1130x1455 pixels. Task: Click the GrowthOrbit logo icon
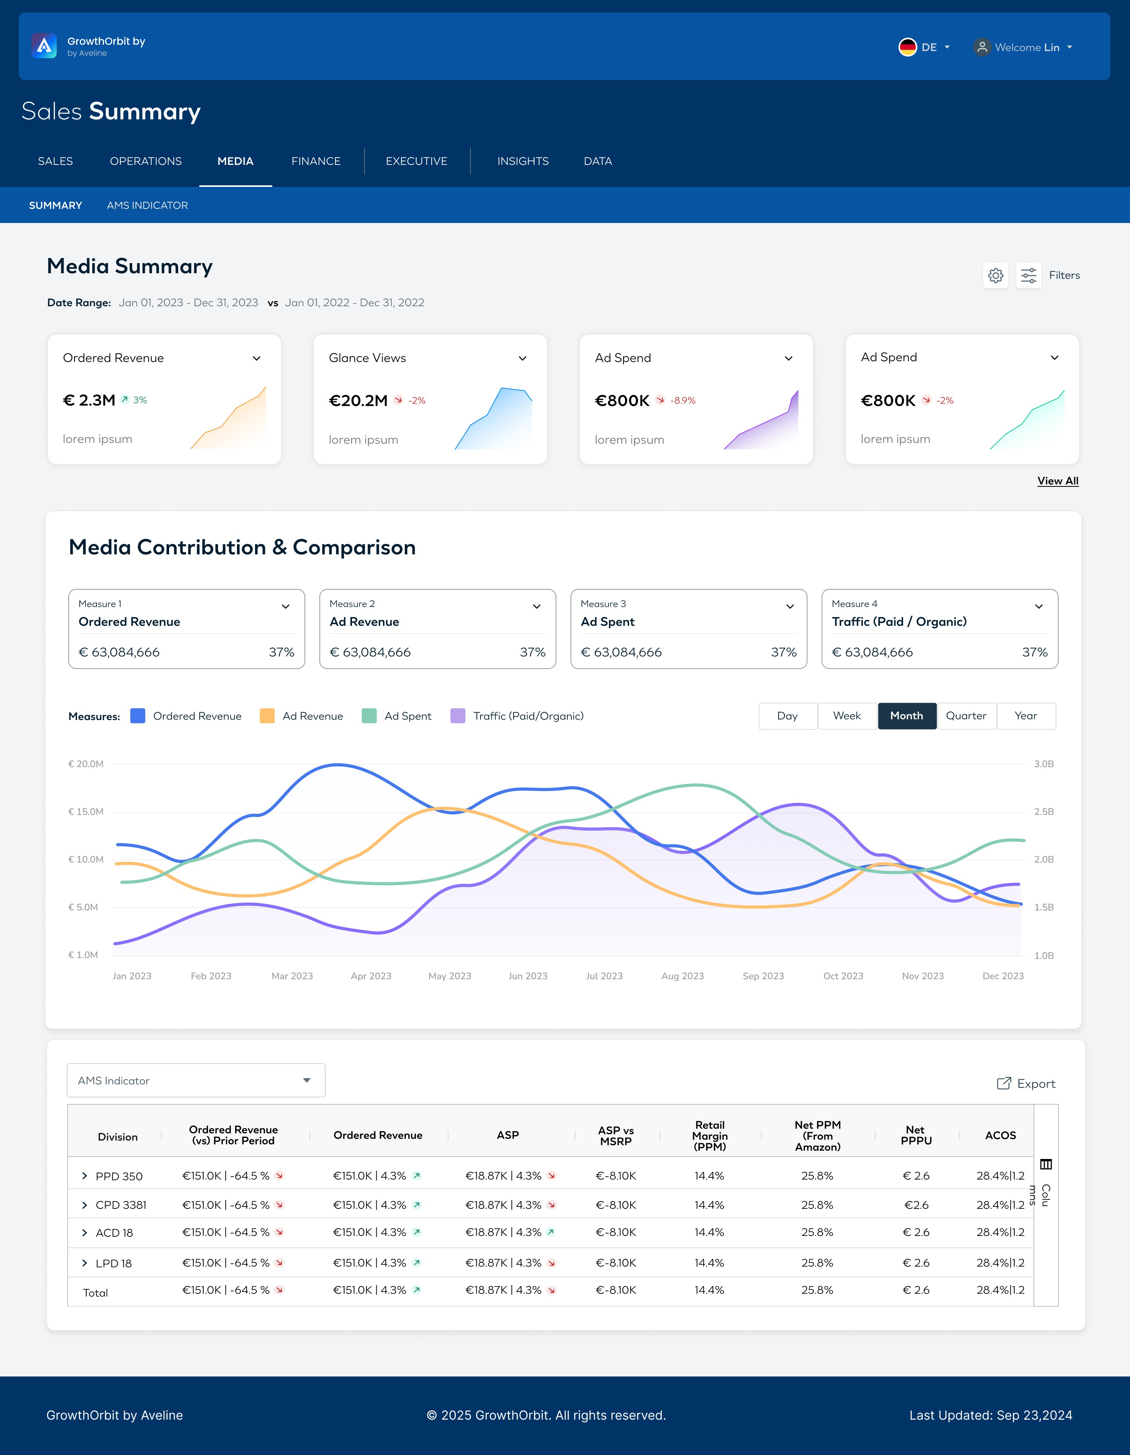[44, 46]
